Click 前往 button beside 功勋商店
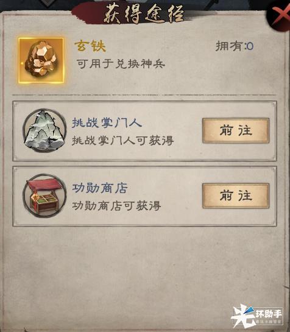Viewport: 290px width, 332px height. tap(236, 196)
